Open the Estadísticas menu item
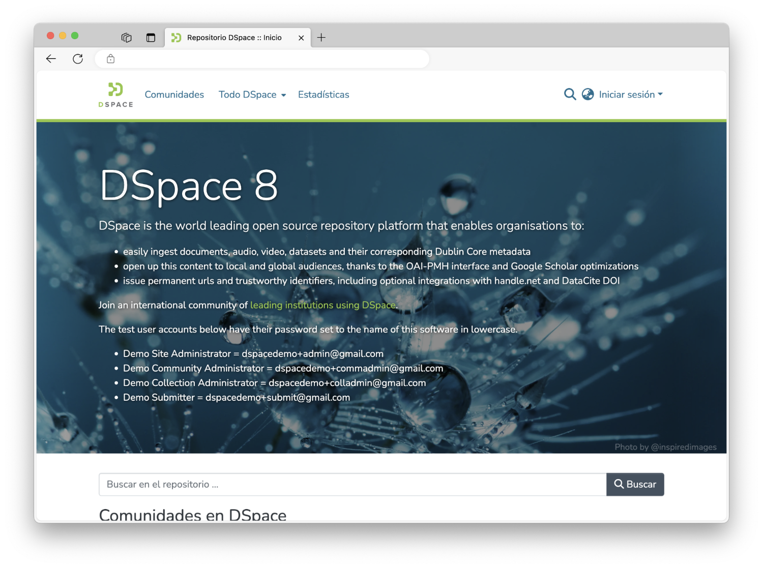 [x=324, y=95]
